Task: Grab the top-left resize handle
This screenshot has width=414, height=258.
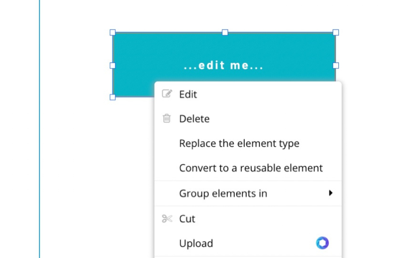Action: pos(113,32)
